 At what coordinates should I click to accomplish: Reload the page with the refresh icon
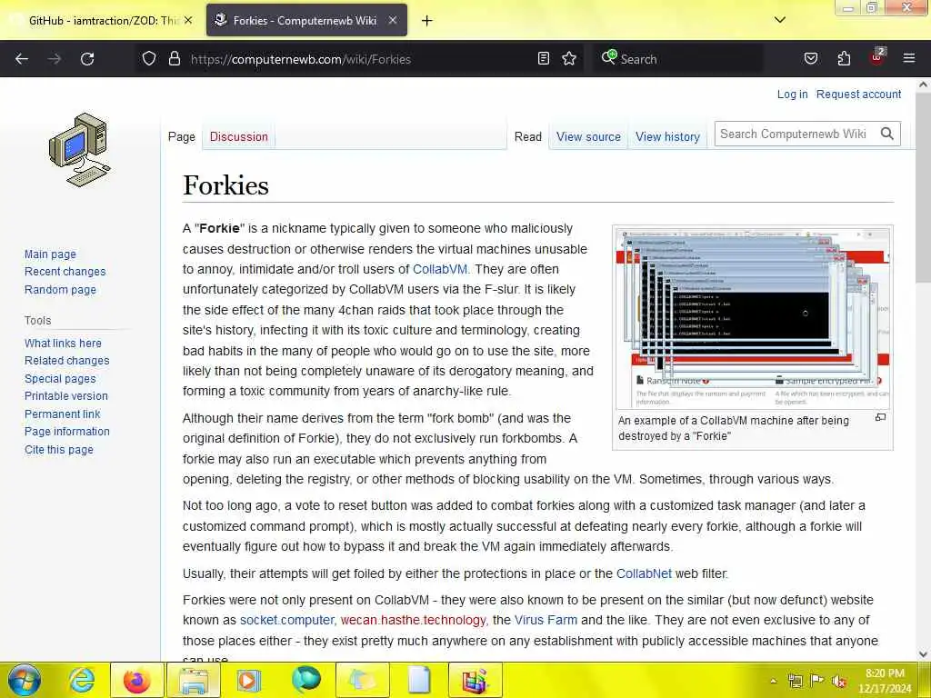[x=87, y=59]
